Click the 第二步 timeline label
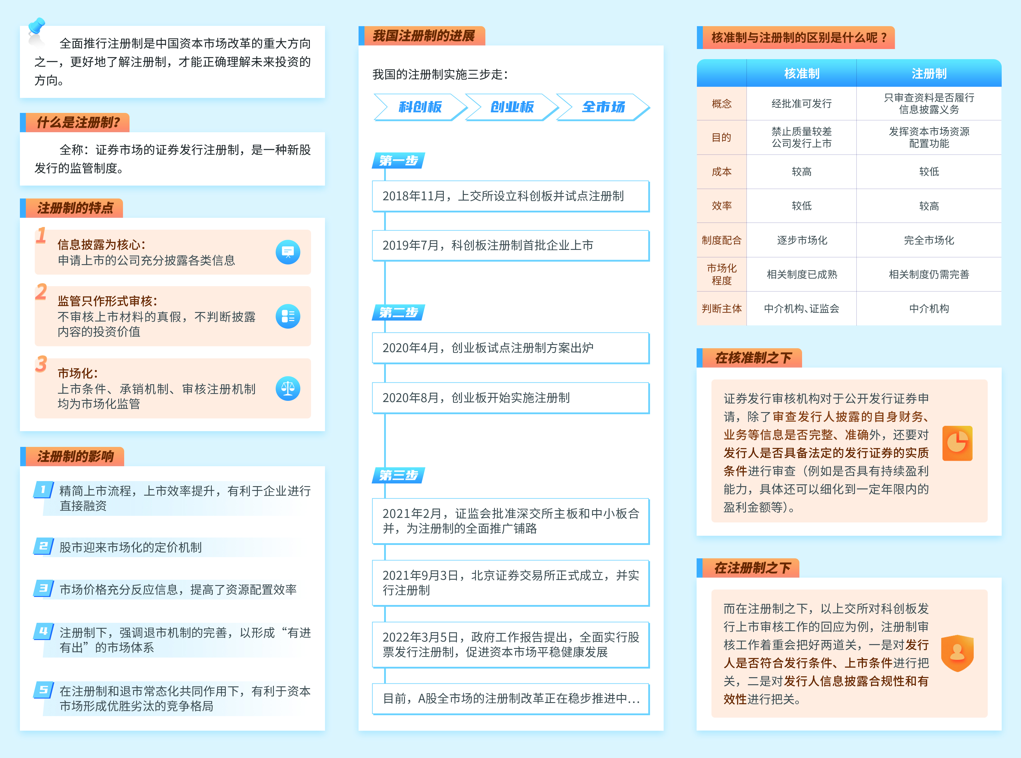The width and height of the screenshot is (1021, 758). pos(398,313)
